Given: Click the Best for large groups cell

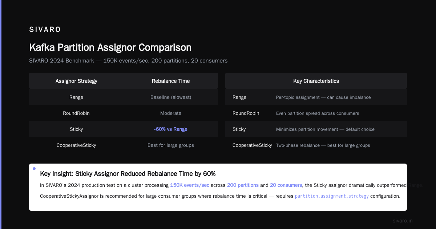Looking at the screenshot, I should (x=171, y=145).
